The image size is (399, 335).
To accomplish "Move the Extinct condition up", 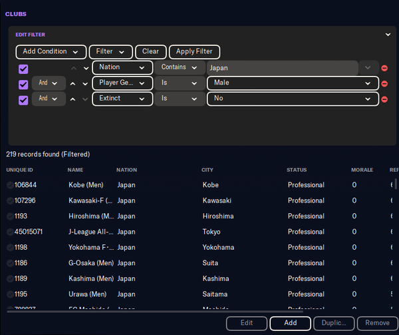I will click(x=74, y=99).
